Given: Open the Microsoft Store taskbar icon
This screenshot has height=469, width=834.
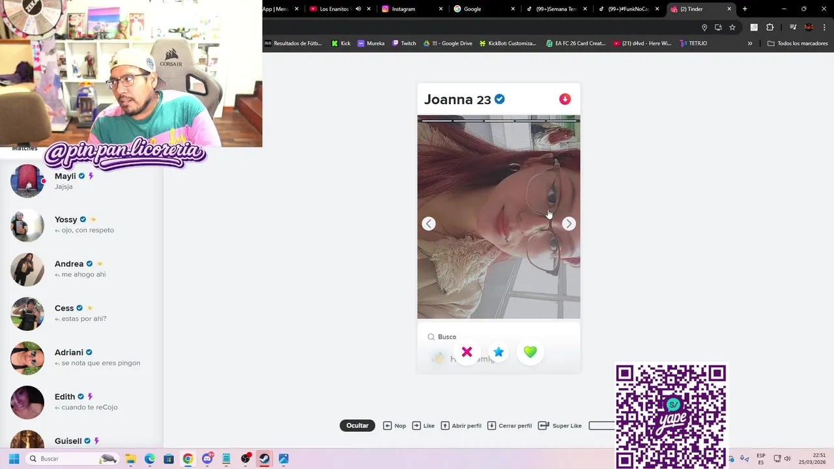Looking at the screenshot, I should (169, 459).
